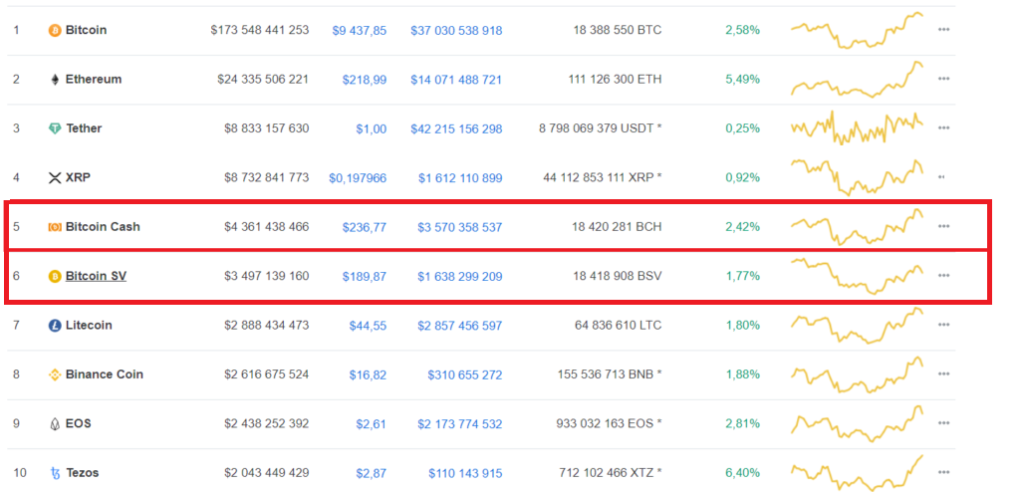Click the Bitcoin SV logo icon
Viewport: 1020px width, 492px height.
pos(55,276)
